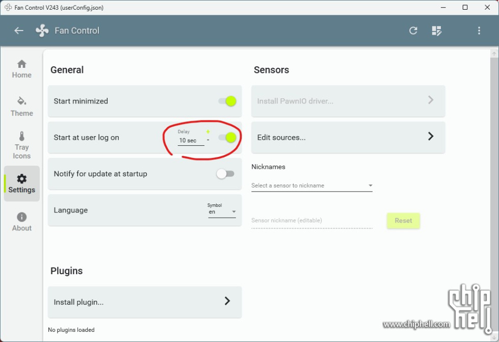Go to the Home page
This screenshot has height=342, width=499.
pos(22,69)
